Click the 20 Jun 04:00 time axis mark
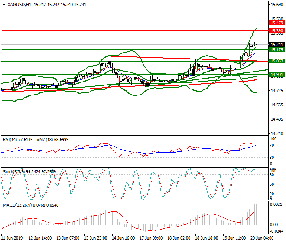The image size is (286, 243). click(262, 238)
